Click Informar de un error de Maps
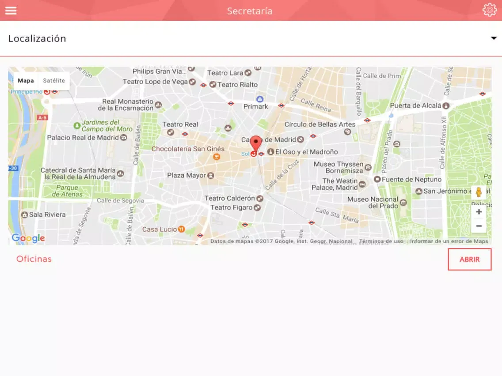This screenshot has width=502, height=376. click(449, 241)
